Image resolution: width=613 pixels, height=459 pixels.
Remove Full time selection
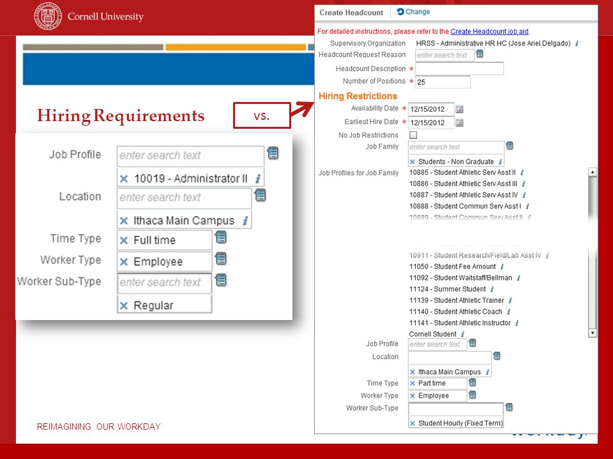(124, 240)
